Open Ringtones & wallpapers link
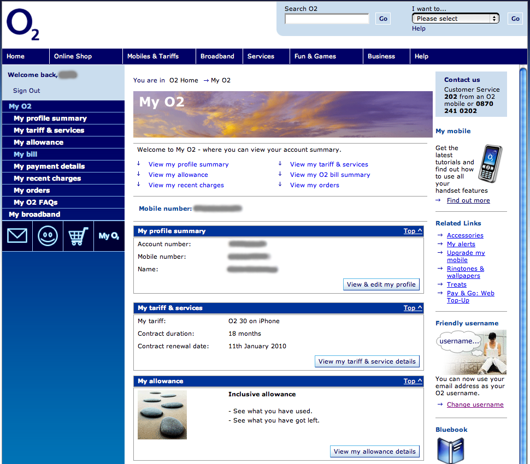 point(466,272)
